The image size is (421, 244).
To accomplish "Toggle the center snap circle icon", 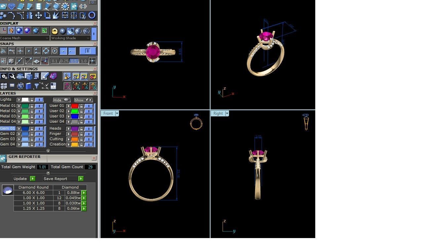I will [x=55, y=51].
